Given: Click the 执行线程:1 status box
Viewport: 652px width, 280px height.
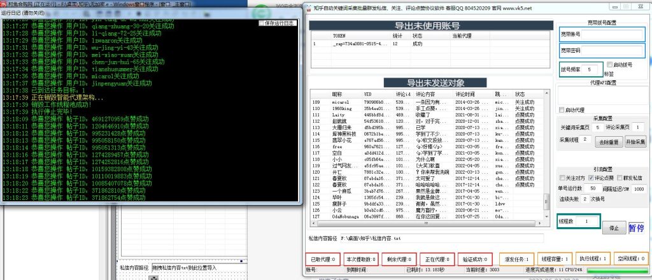Looking at the screenshot, I should click(x=593, y=259).
